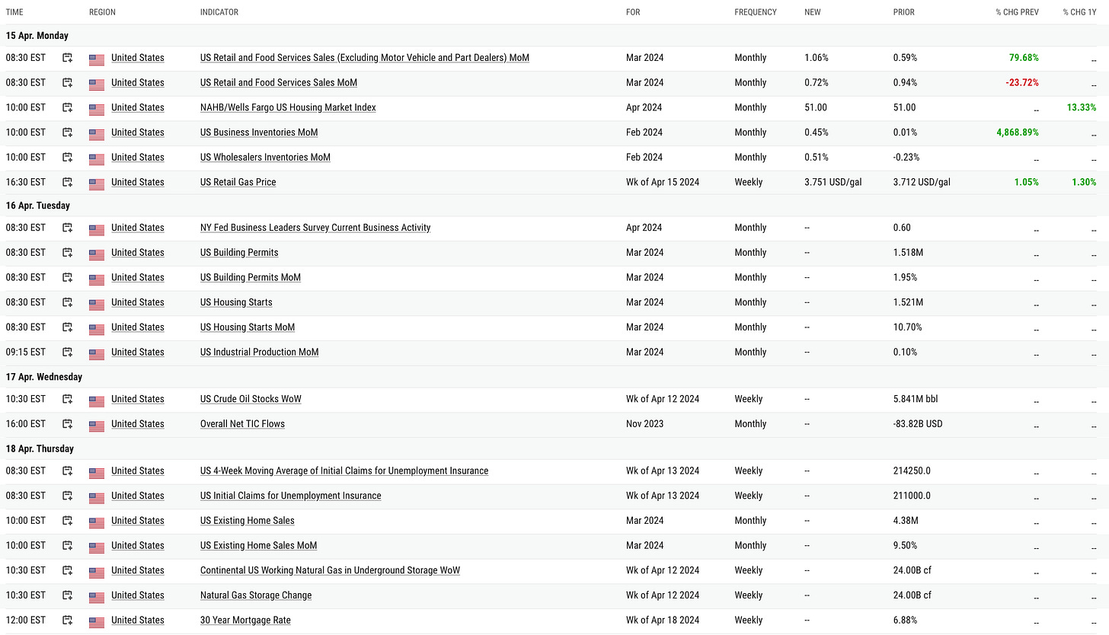1109x635 pixels.
Task: Open US Existing Home Sales MoM link
Action: pyautogui.click(x=259, y=545)
